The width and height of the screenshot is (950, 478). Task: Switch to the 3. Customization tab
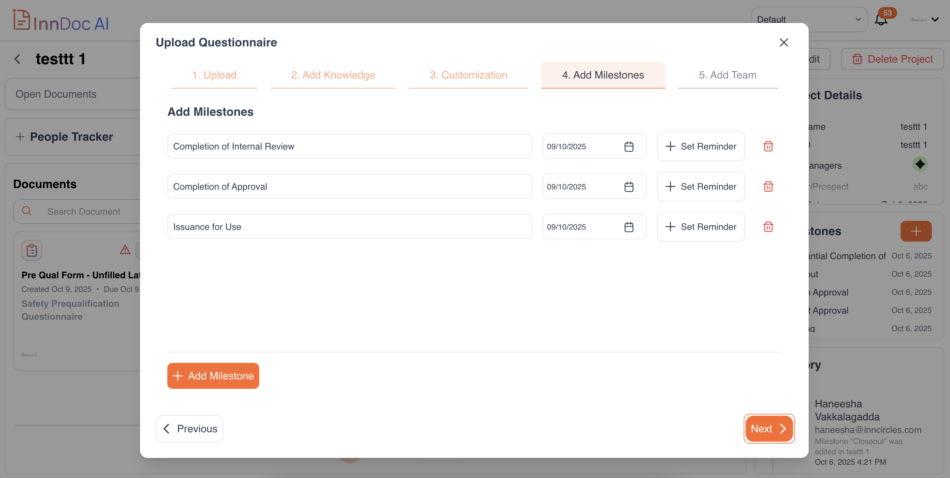[468, 75]
